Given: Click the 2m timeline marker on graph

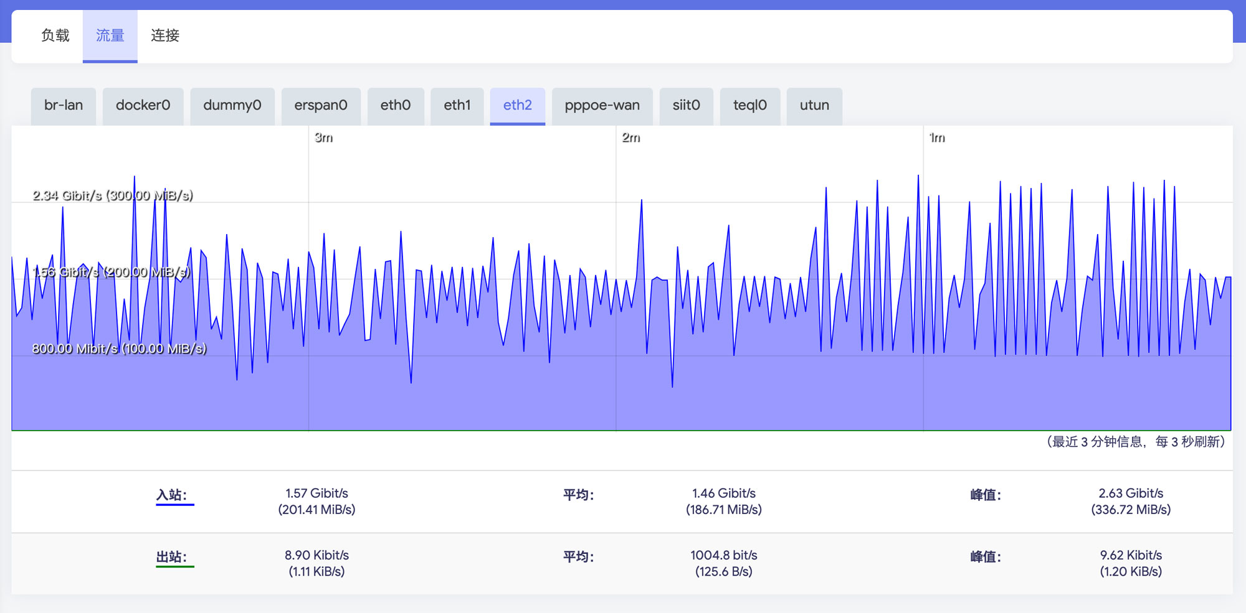Looking at the screenshot, I should (630, 138).
